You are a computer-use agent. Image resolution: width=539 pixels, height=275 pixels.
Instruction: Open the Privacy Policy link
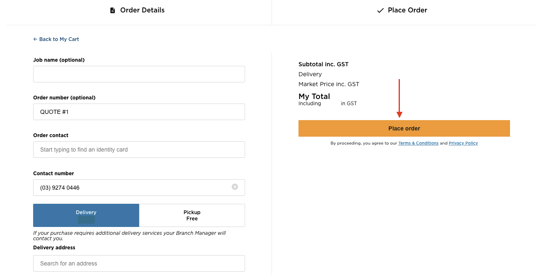tap(463, 143)
